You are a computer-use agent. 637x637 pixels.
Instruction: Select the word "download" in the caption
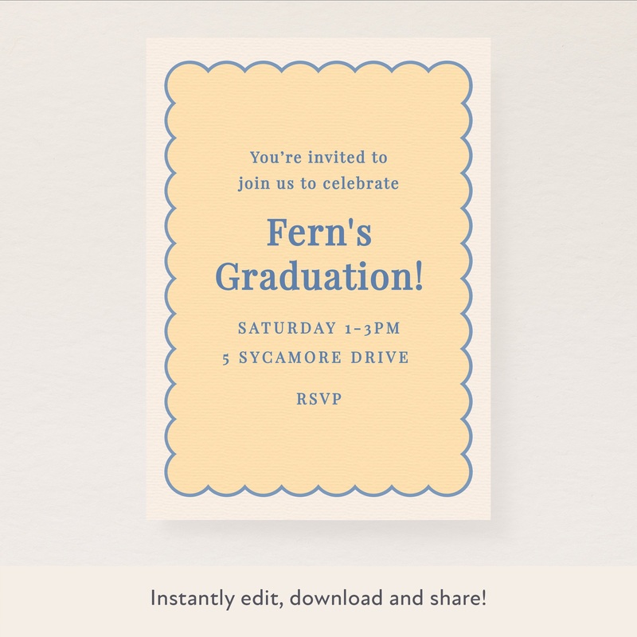[327, 598]
